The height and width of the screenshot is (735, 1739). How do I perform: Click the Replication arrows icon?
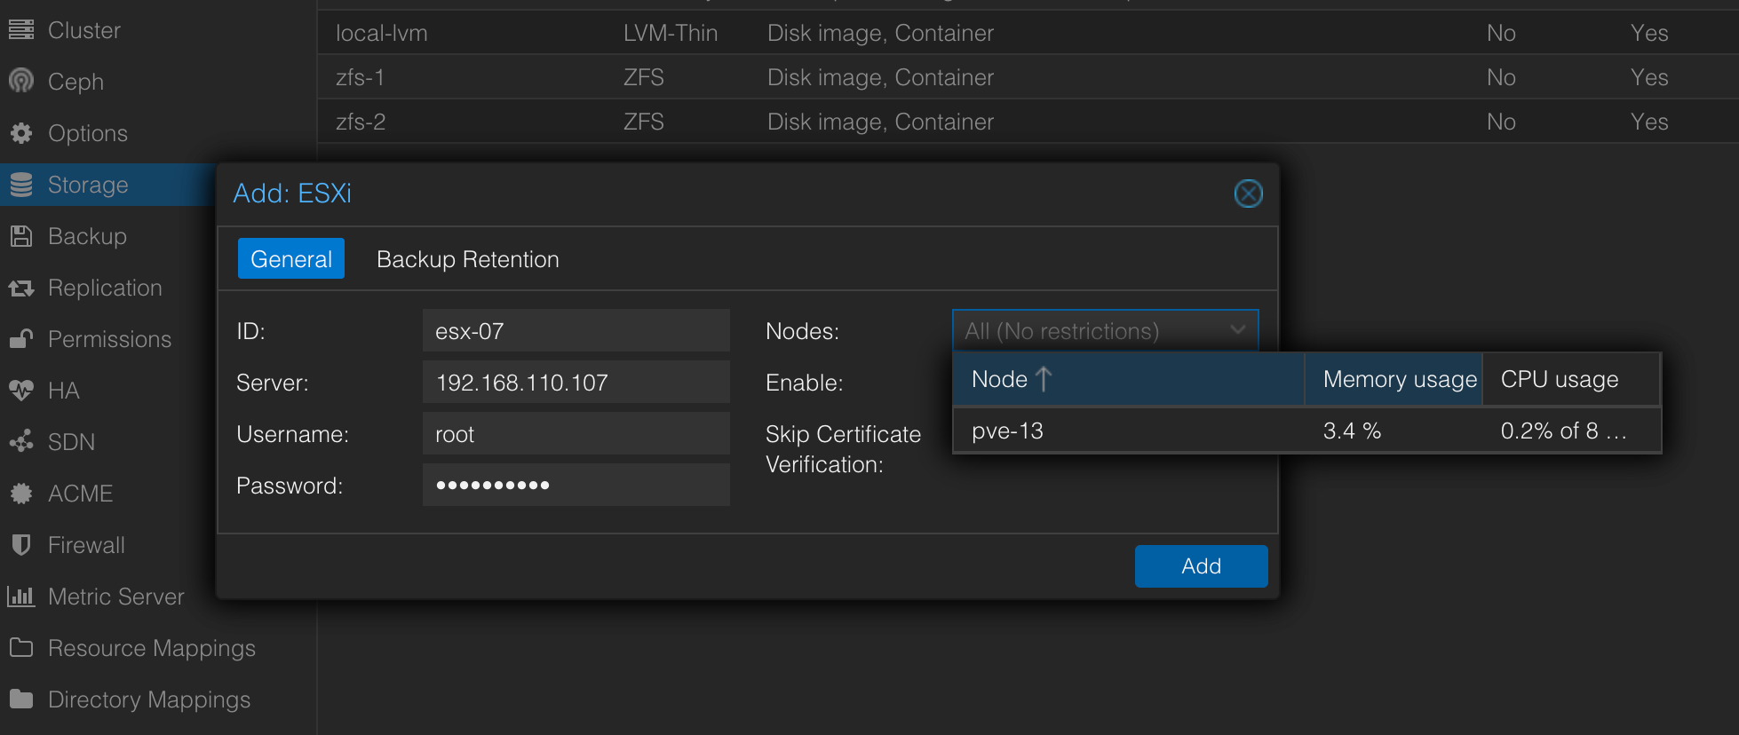[21, 288]
